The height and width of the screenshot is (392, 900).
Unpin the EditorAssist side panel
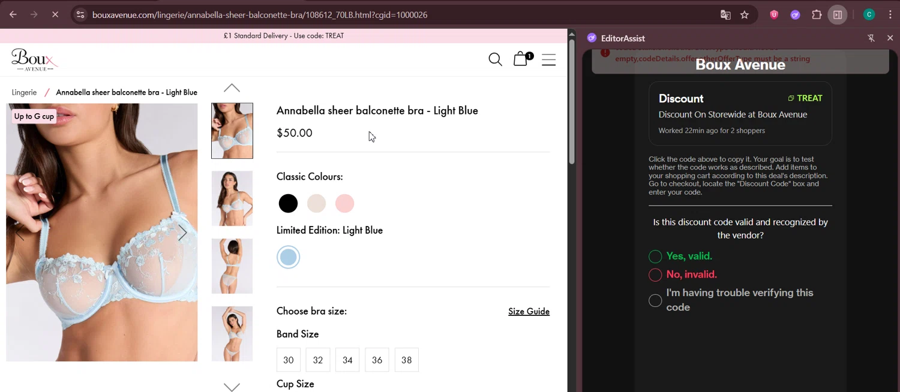click(871, 38)
